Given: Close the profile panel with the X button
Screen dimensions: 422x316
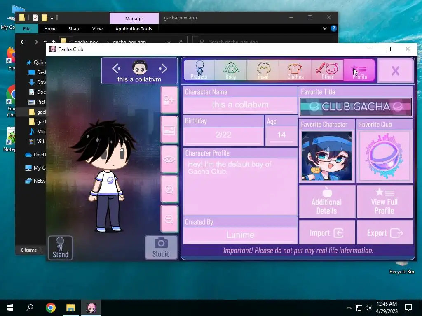Looking at the screenshot, I should (395, 71).
